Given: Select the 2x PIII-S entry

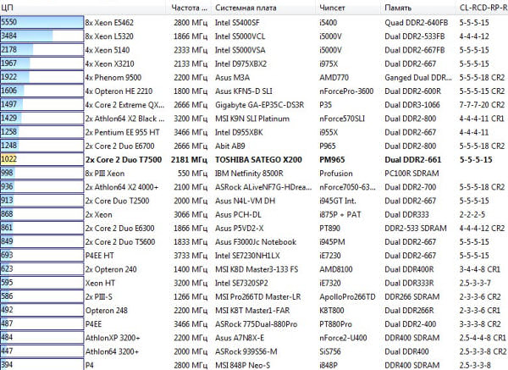Looking at the screenshot, I should coord(98,297).
